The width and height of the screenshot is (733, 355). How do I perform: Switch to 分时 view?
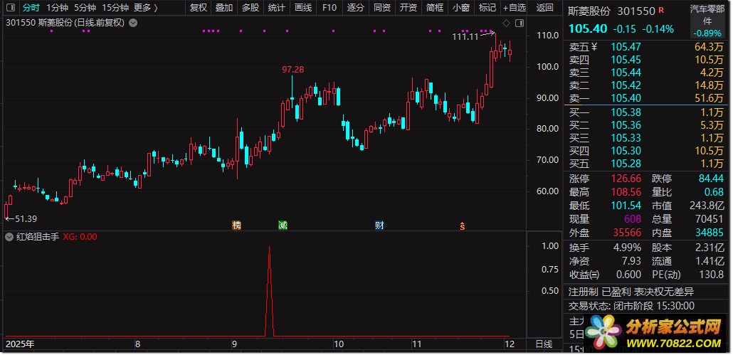tap(31, 8)
